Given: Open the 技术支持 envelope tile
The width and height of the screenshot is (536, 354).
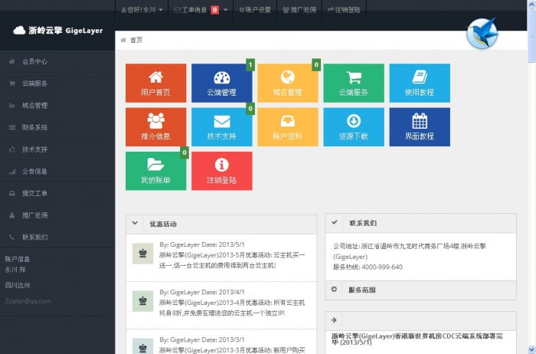Looking at the screenshot, I should (221, 127).
